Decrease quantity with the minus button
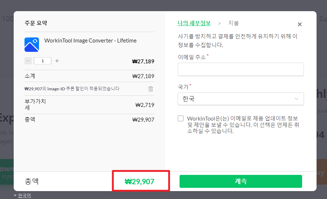327x199 pixels. coord(28,61)
